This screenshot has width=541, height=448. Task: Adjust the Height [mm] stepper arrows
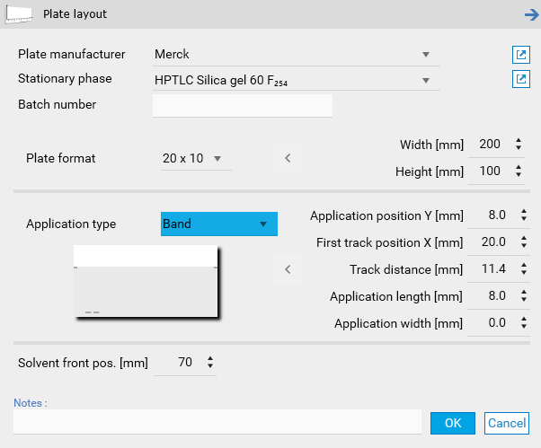click(518, 171)
